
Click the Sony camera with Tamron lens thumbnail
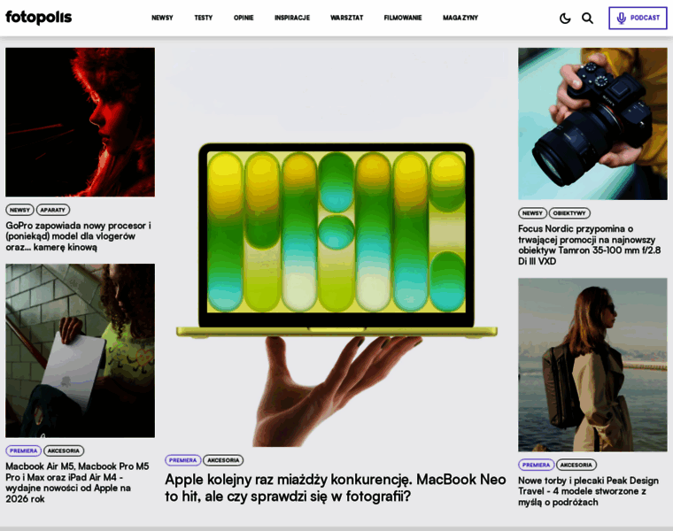click(x=592, y=124)
